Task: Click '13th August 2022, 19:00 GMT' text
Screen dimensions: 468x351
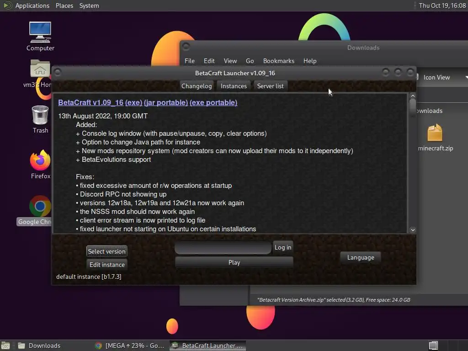Action: point(103,116)
